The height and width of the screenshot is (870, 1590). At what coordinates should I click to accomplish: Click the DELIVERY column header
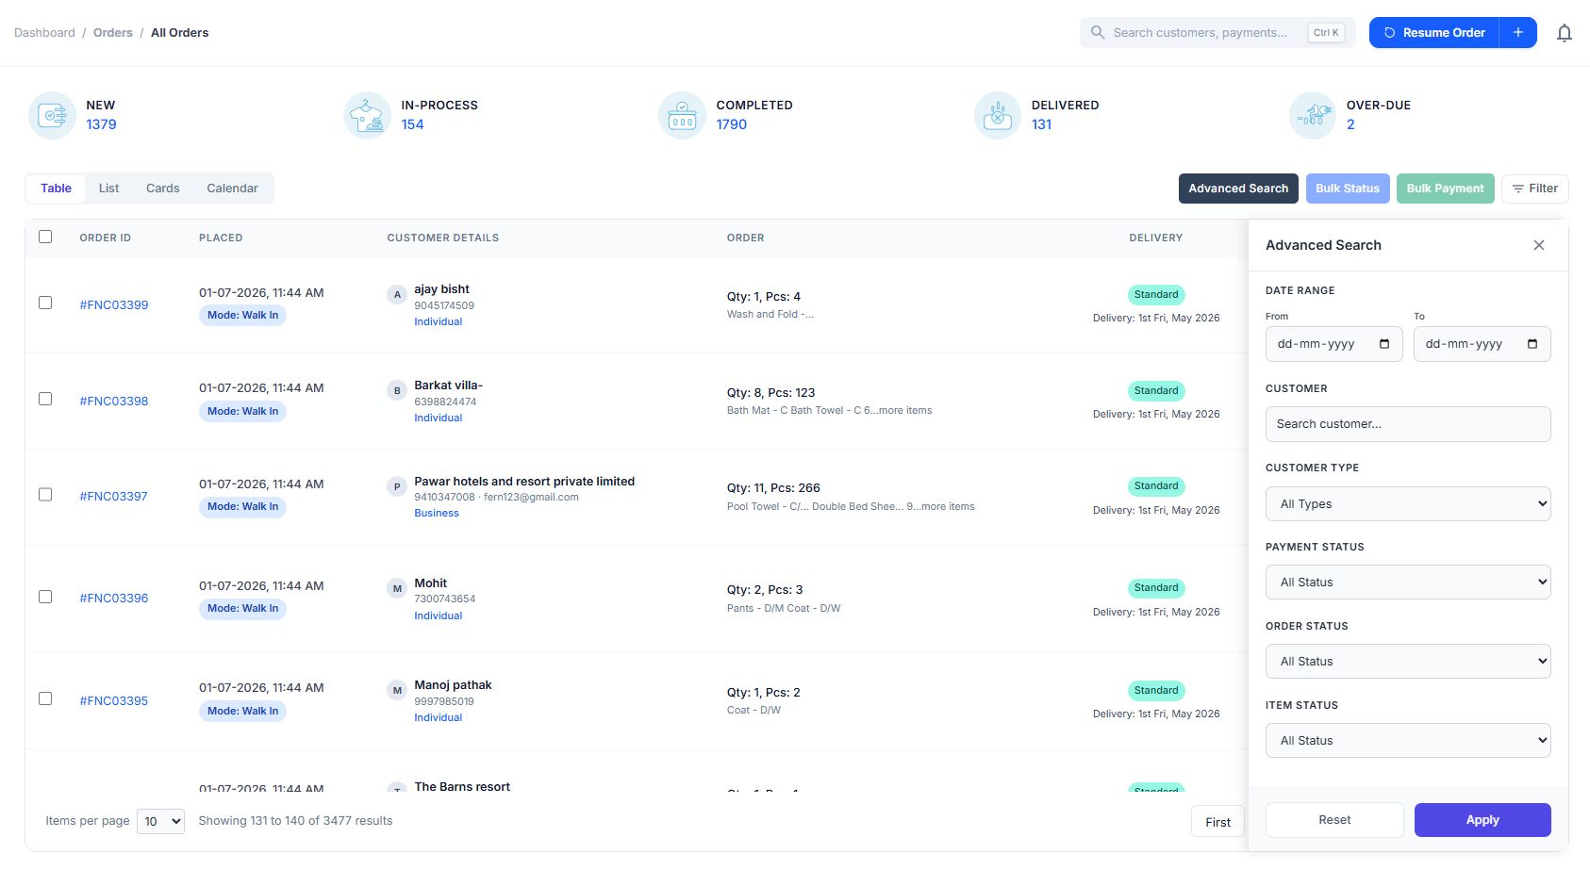click(1156, 238)
